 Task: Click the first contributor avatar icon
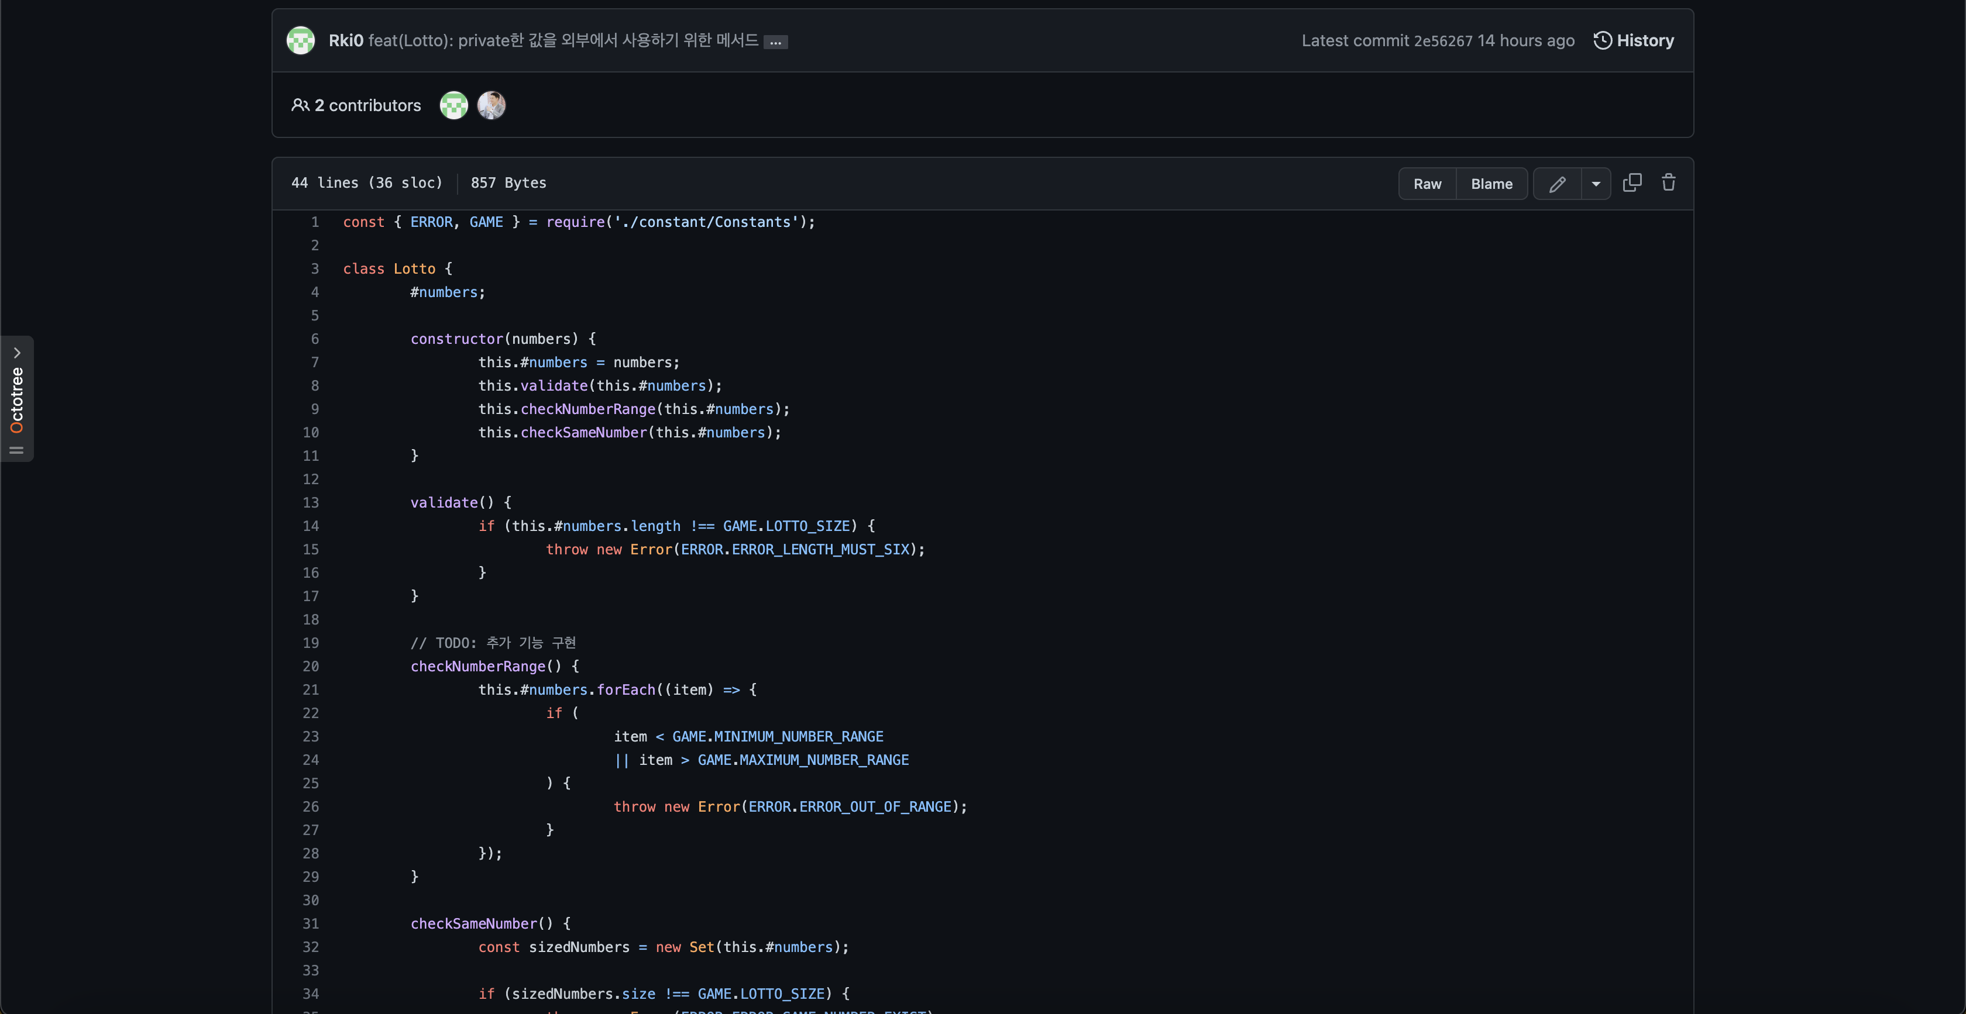coord(454,105)
